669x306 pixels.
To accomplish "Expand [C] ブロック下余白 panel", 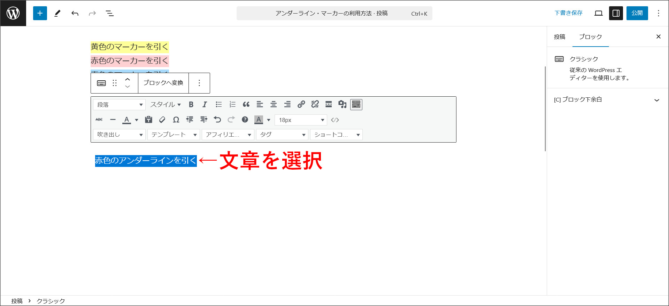I will tap(608, 100).
